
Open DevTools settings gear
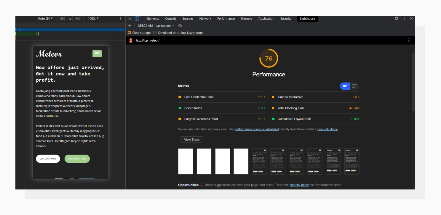397,18
